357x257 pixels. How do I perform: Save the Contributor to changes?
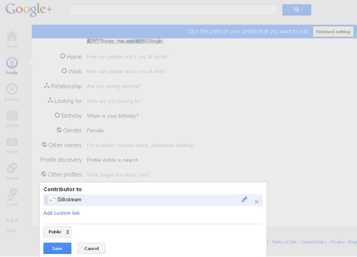(57, 248)
